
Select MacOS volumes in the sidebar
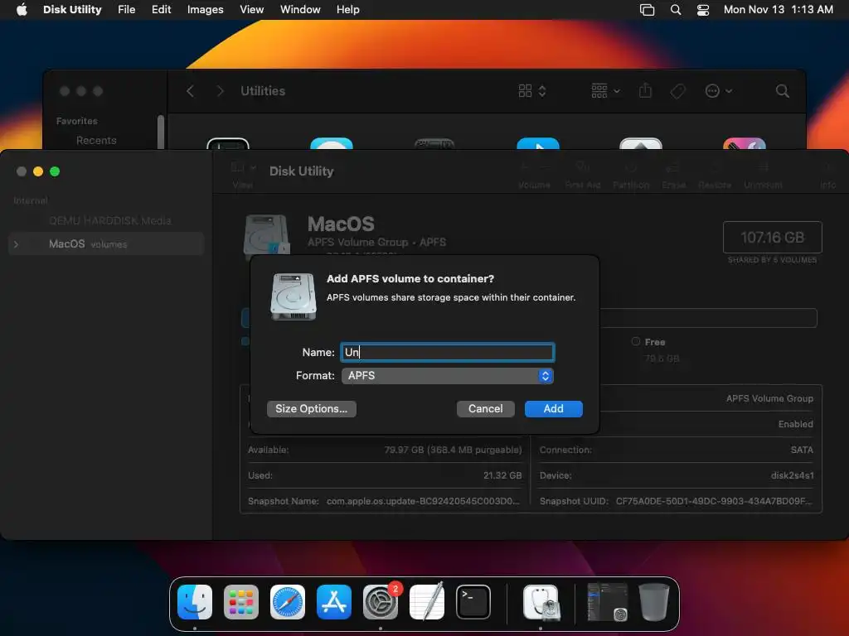106,244
